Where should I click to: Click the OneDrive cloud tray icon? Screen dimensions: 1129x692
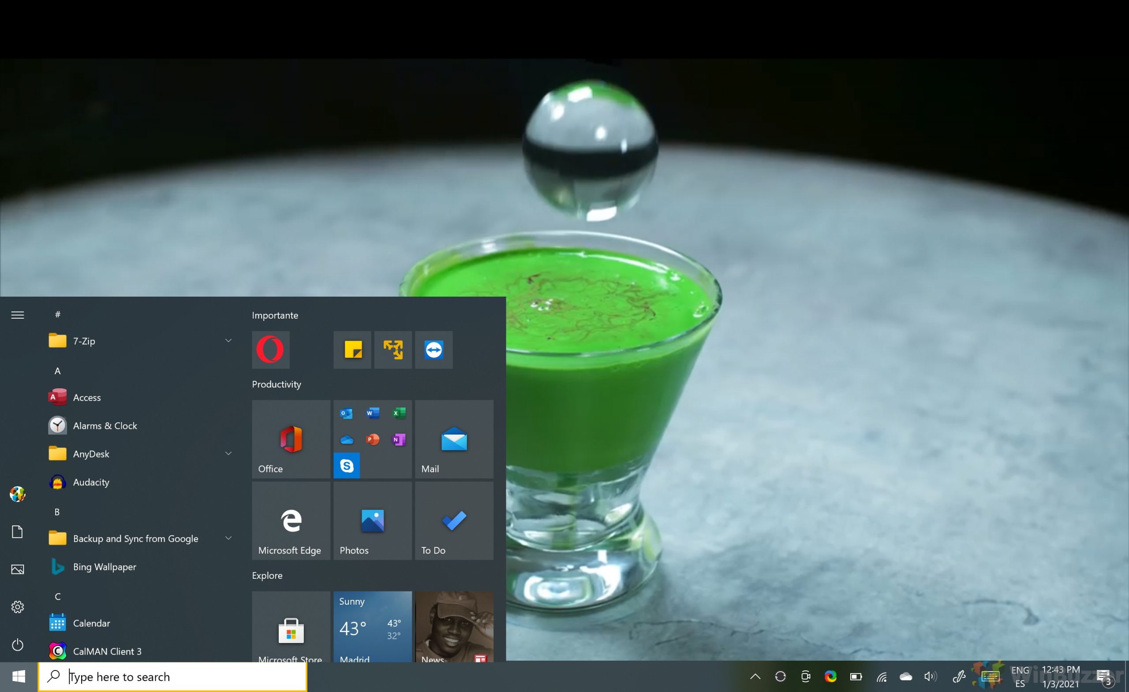tap(906, 677)
